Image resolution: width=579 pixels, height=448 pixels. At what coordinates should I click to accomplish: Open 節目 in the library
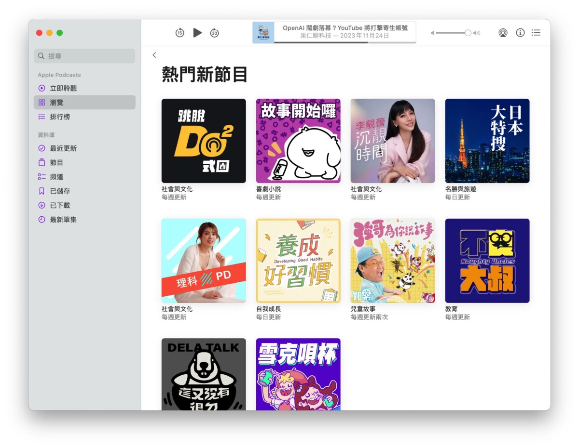pos(84,163)
